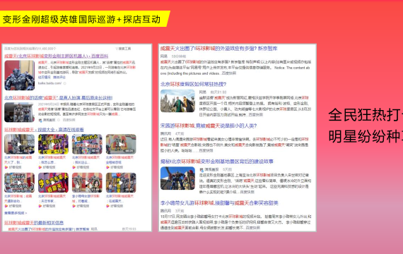The height and width of the screenshot is (254, 403).
Task: Open 威震天火出圈了 新京智库 article title
Action: 218,49
